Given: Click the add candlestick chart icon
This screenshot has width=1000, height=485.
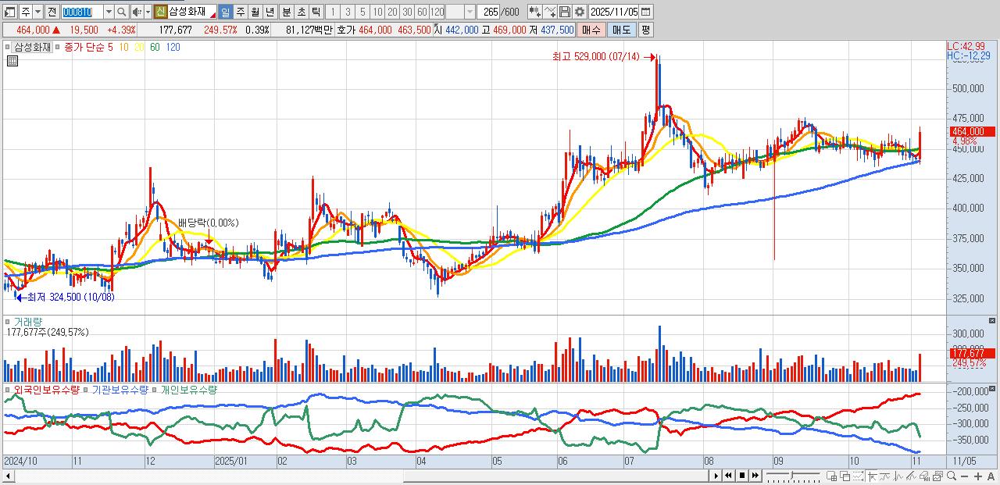Looking at the screenshot, I should (x=534, y=12).
